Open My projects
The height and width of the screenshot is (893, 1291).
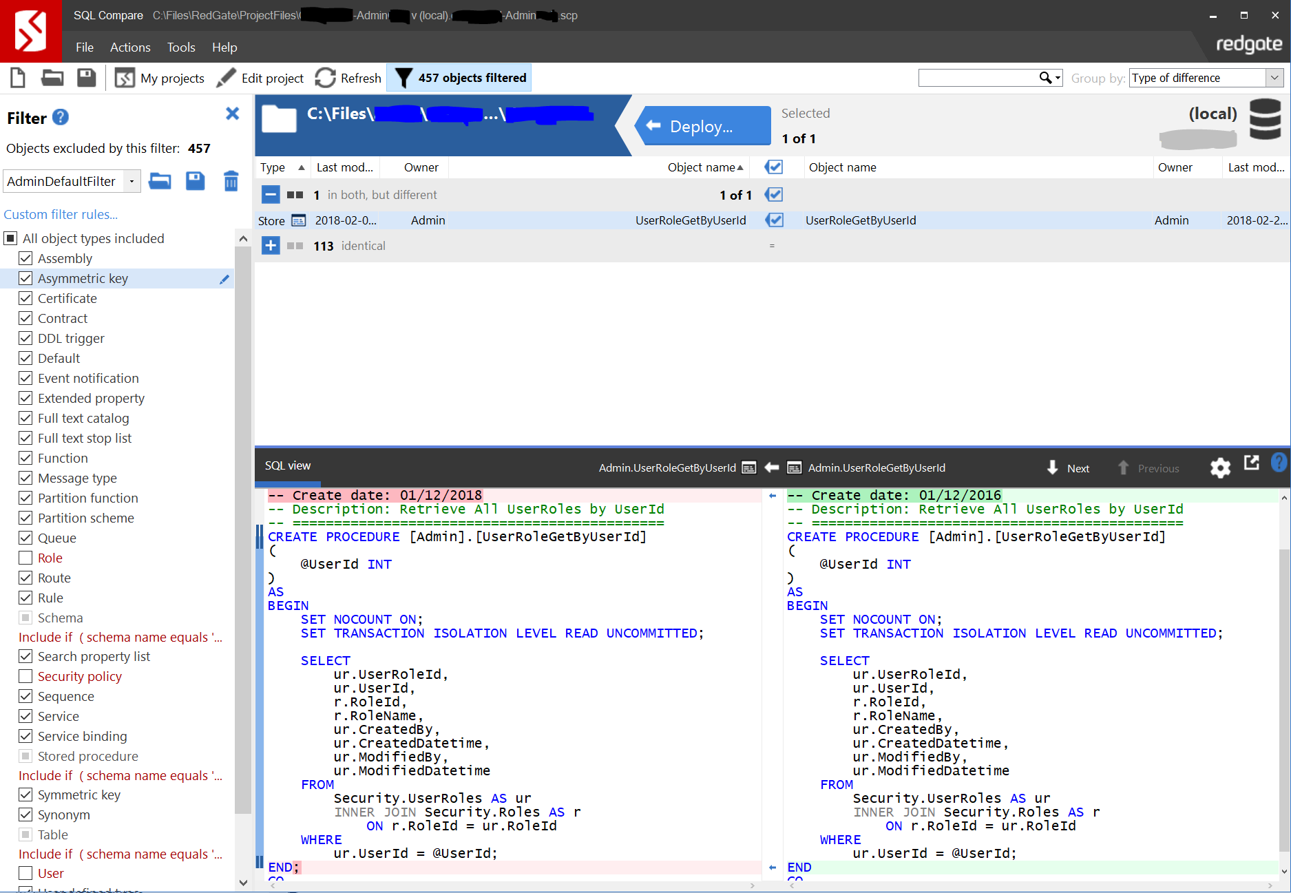coord(160,78)
